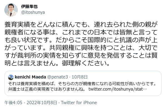Click the @penate3 handle
Image resolution: width=166 pixels, height=110 pixels.
(57, 77)
